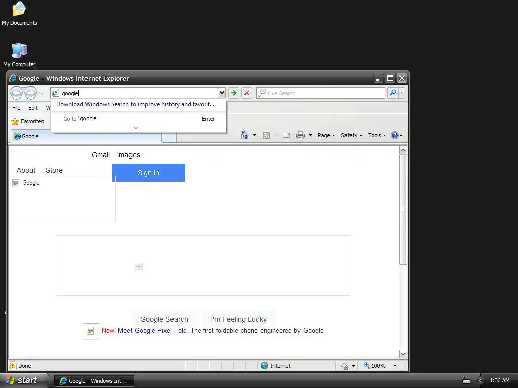Click the RSS feeds icon
518x388 pixels.
pyautogui.click(x=266, y=135)
